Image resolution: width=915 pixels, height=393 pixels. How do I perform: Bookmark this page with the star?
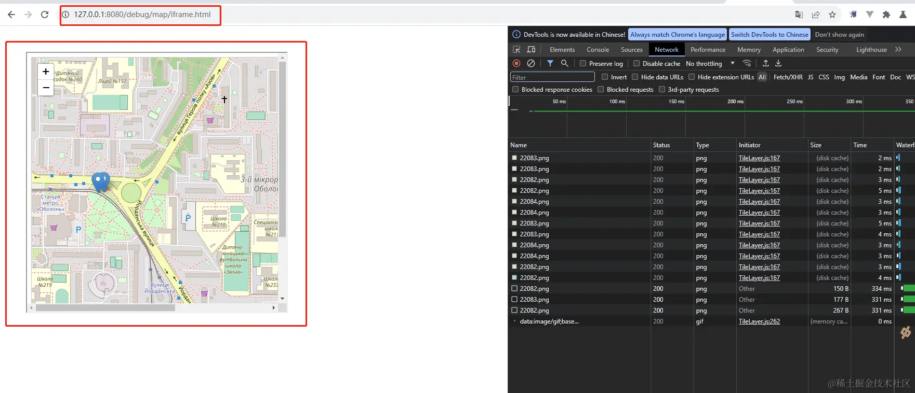[832, 15]
